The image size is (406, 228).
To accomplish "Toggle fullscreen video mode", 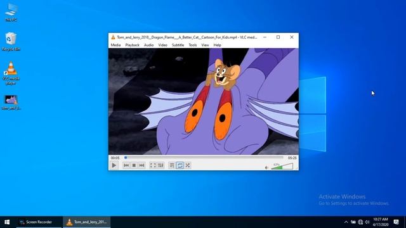I will [x=153, y=165].
